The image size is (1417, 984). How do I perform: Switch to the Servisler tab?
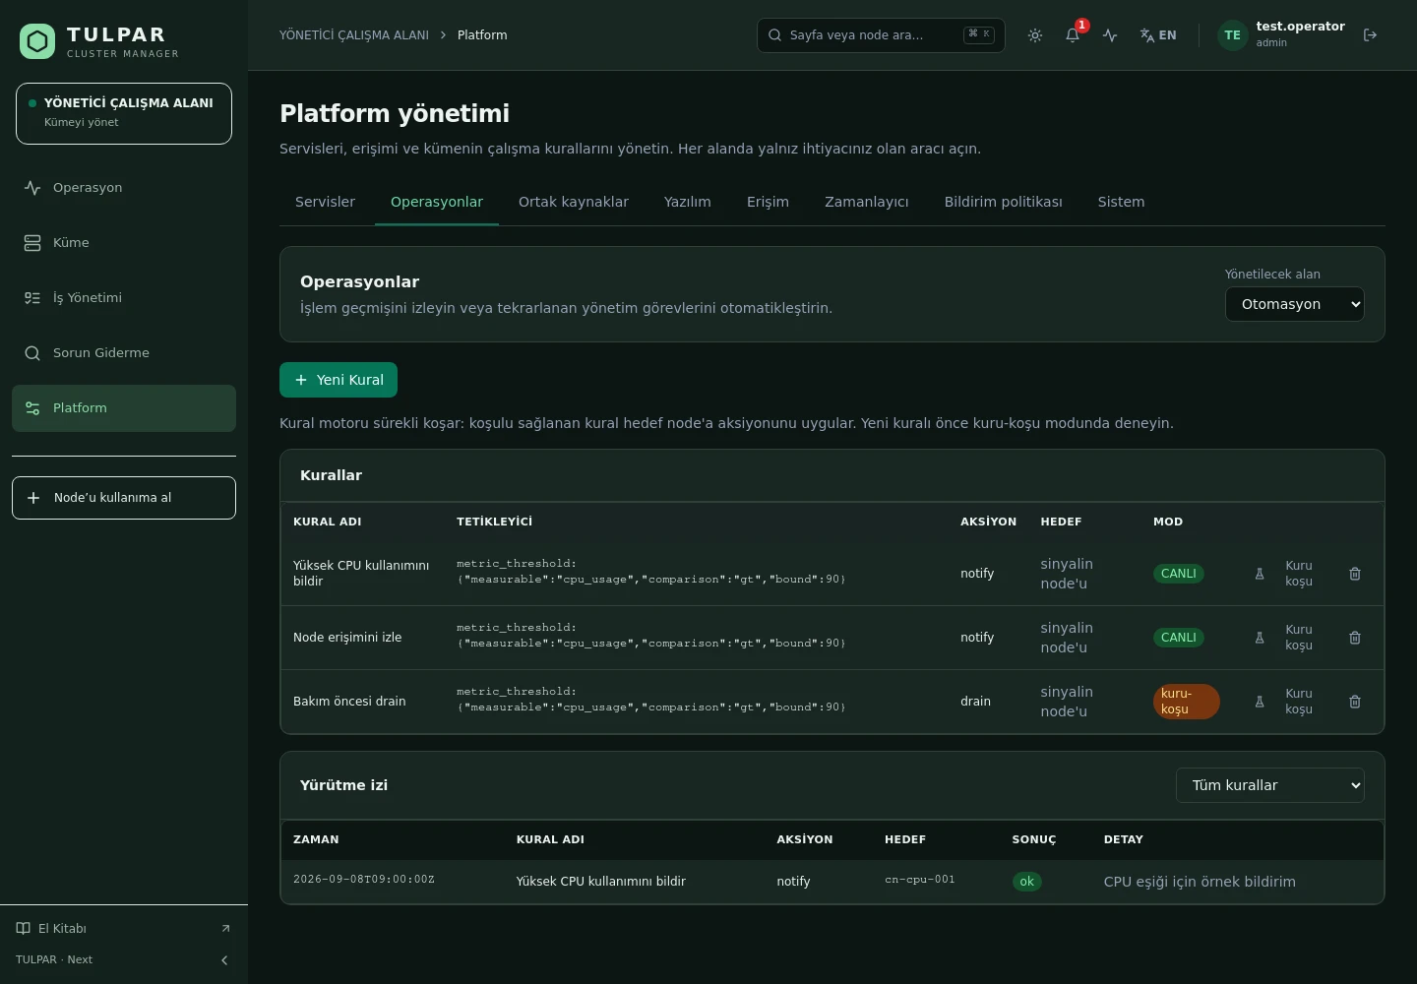pos(325,202)
